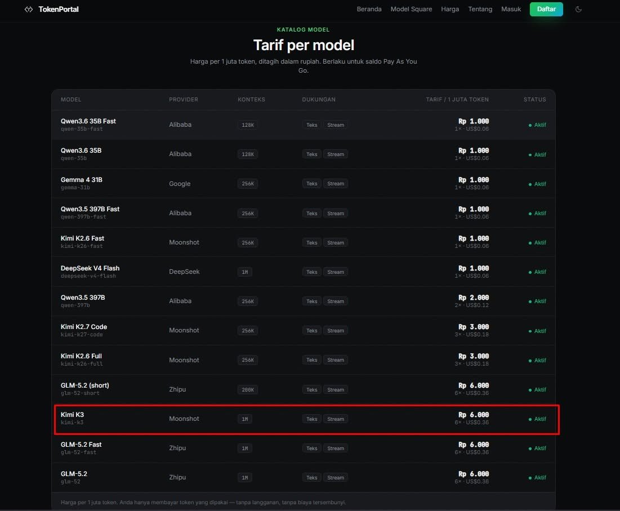
Task: Click Rp 6.000 price for Kimi K3
Action: [x=473, y=415]
